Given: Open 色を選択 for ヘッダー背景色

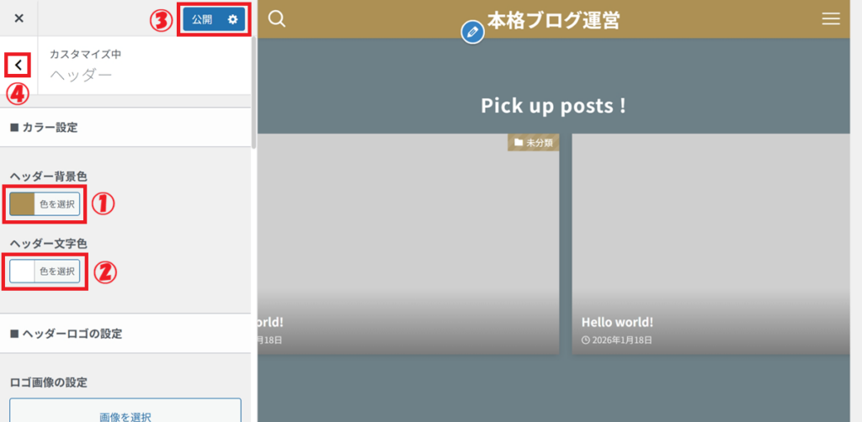Looking at the screenshot, I should click(x=57, y=203).
